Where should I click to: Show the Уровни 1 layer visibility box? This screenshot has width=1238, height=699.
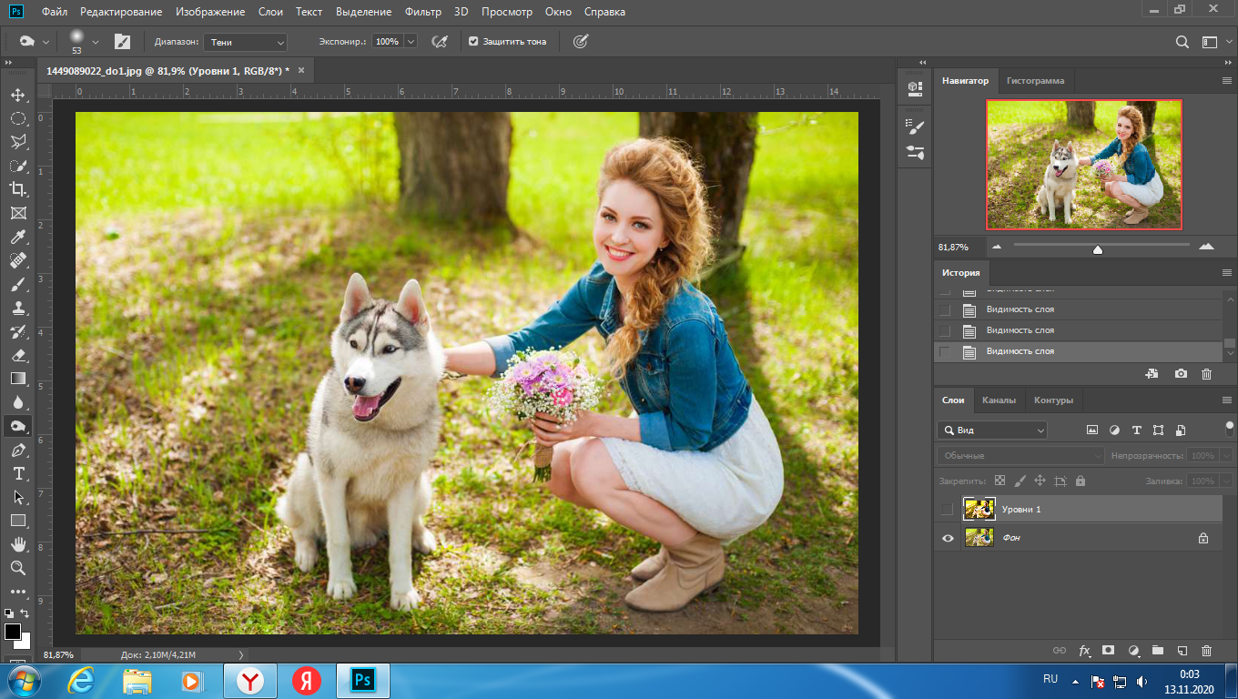click(x=948, y=509)
